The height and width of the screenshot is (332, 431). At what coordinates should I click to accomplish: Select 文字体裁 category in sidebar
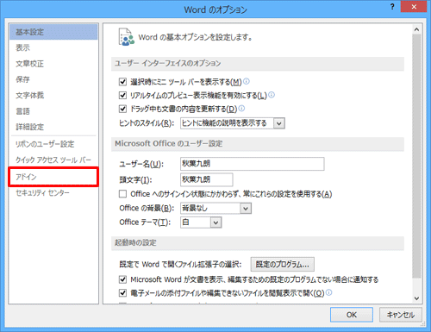53,95
